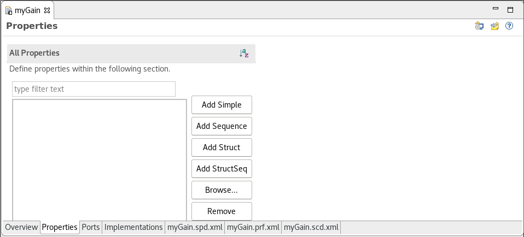The image size is (524, 237).
Task: Focus the type filter text field
Action: [x=94, y=89]
